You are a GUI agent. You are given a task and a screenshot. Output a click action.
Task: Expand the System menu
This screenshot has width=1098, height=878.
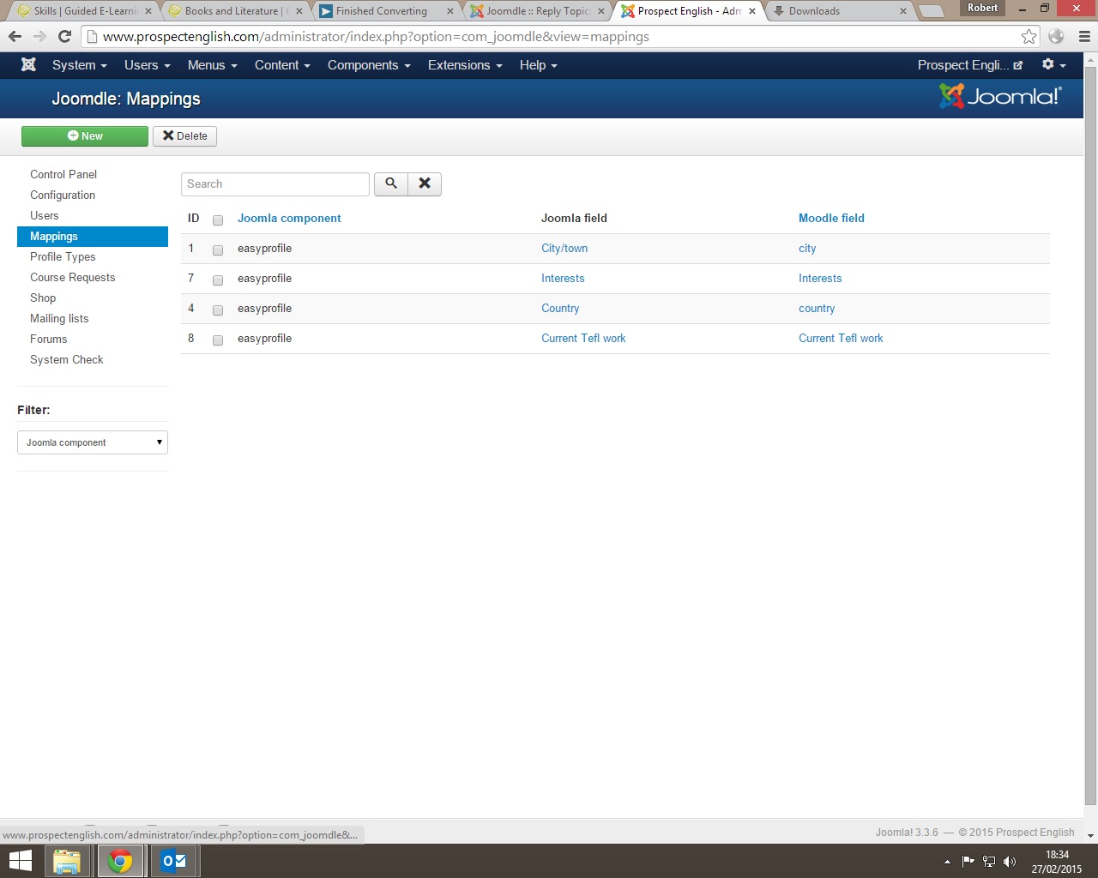(79, 65)
